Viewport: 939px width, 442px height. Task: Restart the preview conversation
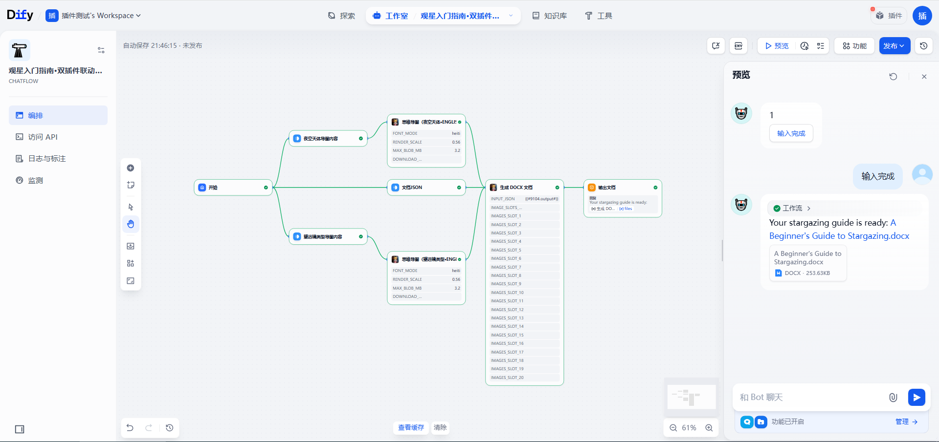(893, 77)
